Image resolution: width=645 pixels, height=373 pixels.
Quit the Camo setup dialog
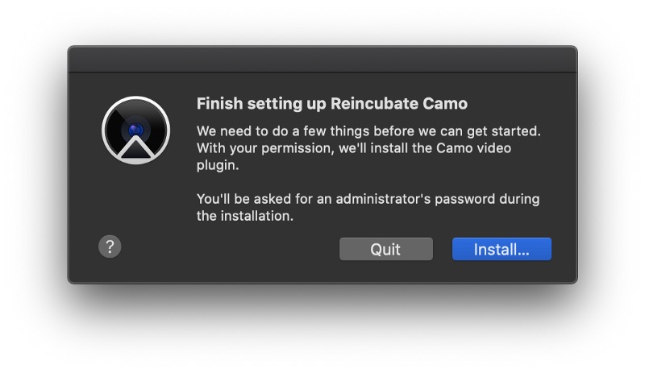point(386,249)
